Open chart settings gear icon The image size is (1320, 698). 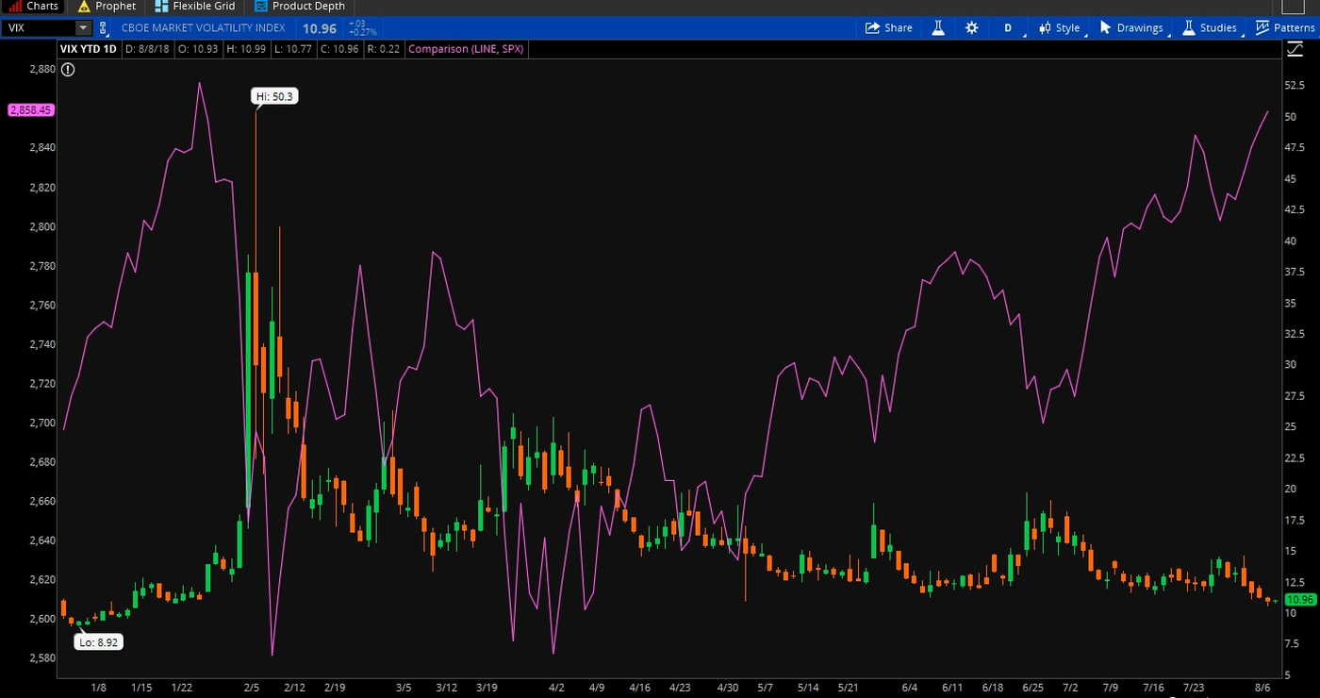(x=972, y=28)
